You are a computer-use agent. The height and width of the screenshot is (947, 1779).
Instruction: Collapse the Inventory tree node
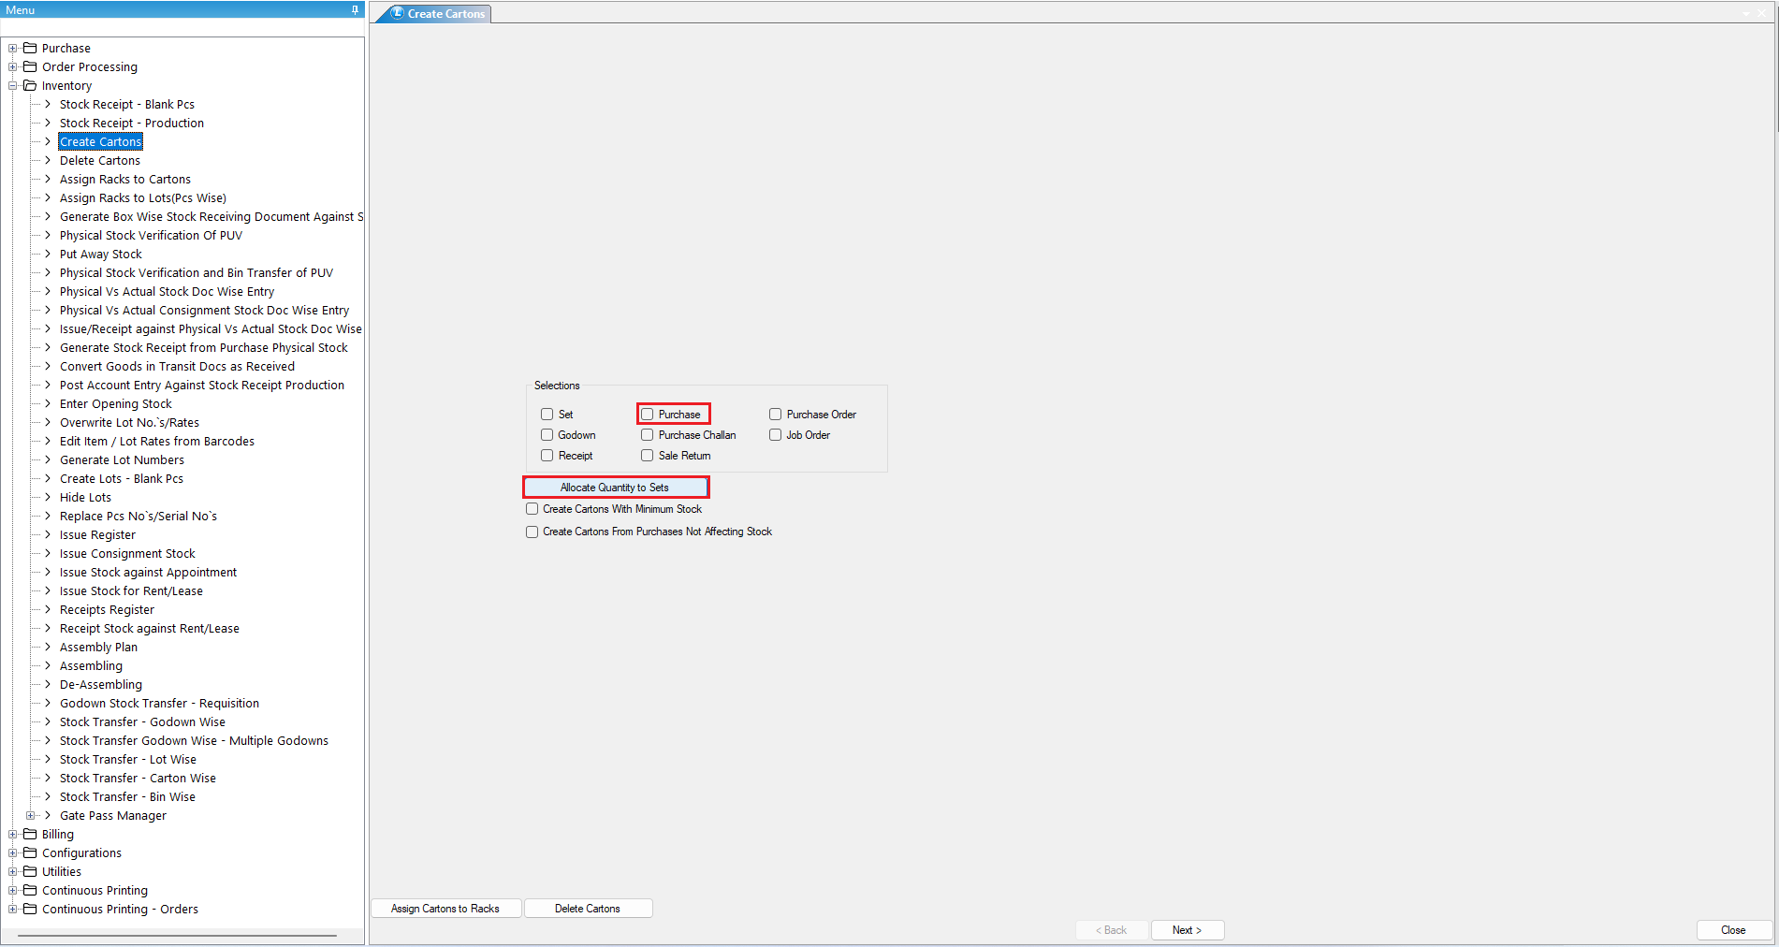[x=13, y=85]
